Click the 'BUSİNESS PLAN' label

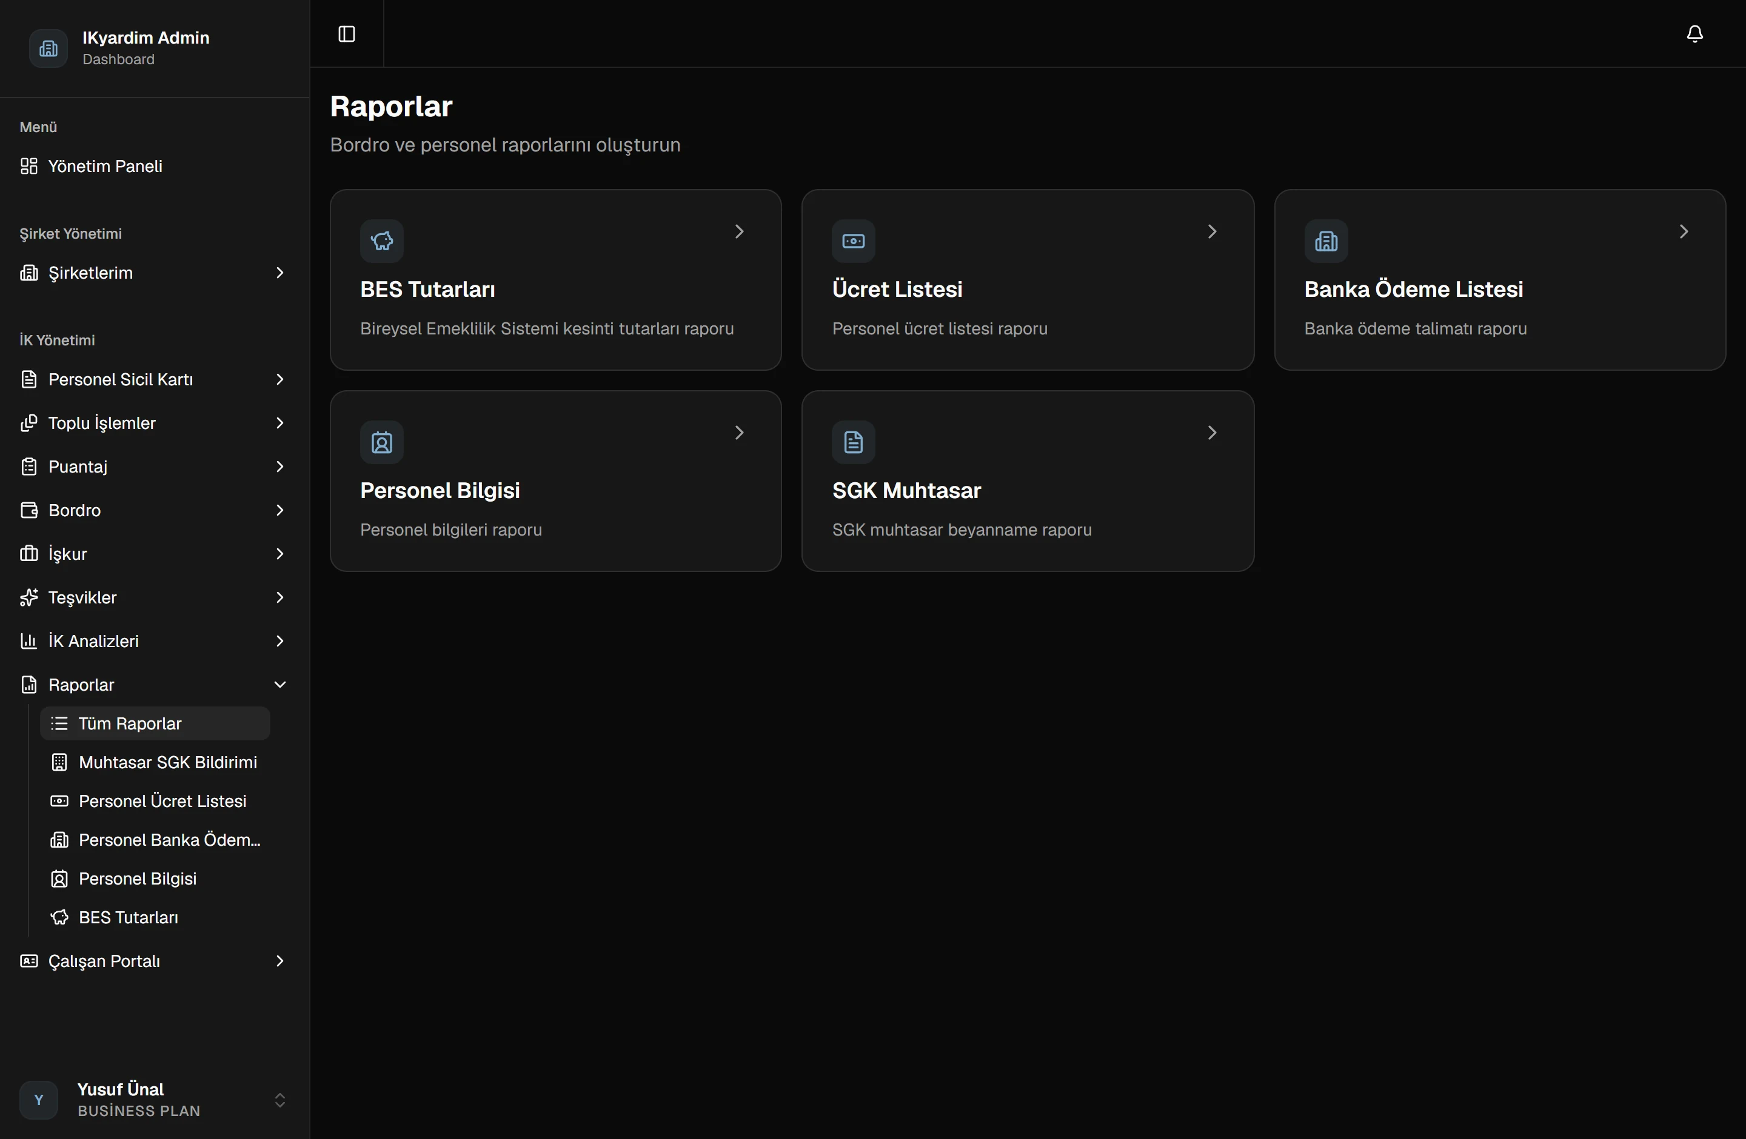click(139, 1111)
